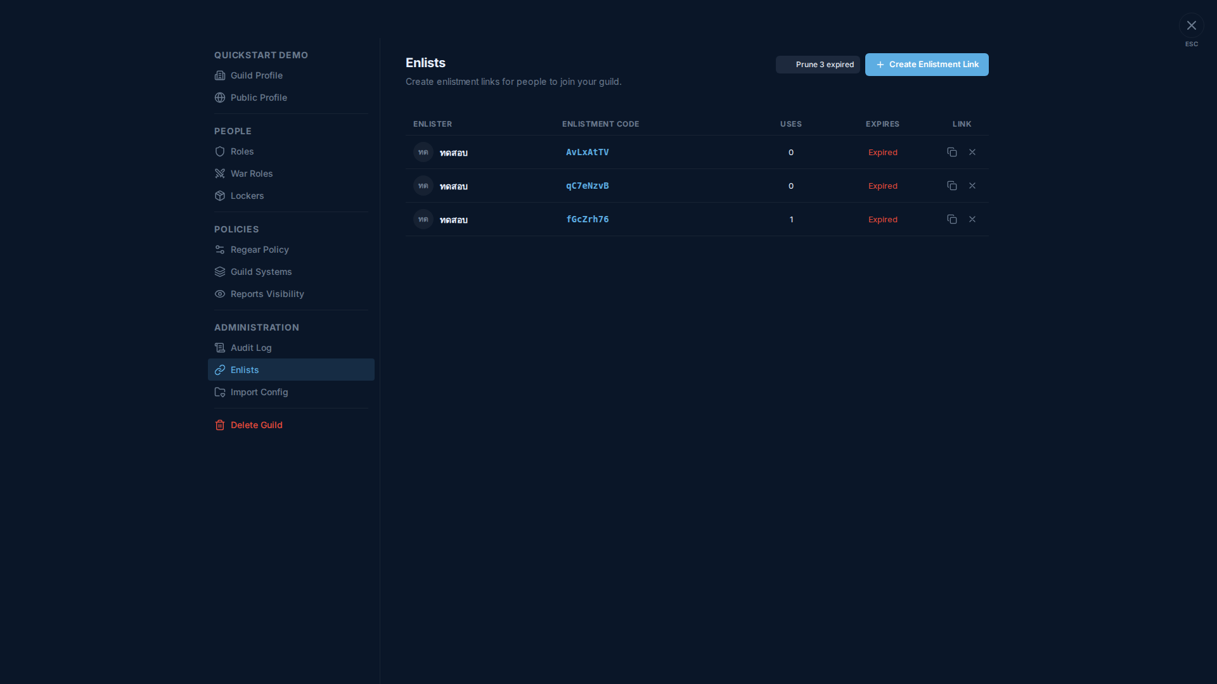This screenshot has width=1217, height=684.
Task: Go to Roles section
Action: click(x=291, y=151)
